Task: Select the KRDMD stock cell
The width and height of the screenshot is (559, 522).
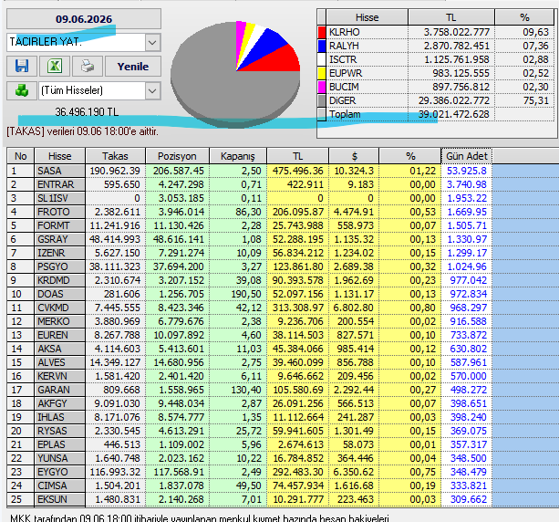Action: 60,280
